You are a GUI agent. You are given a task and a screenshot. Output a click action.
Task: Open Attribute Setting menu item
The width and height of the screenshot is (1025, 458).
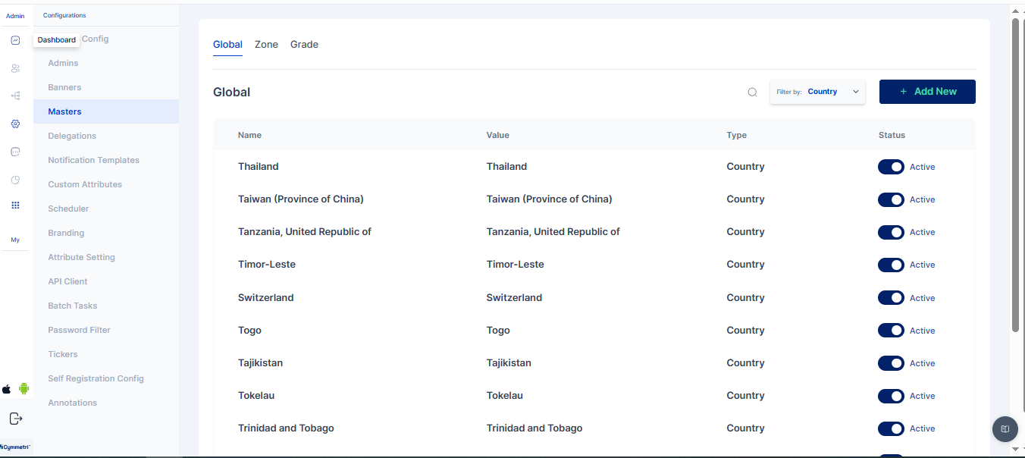pos(81,257)
